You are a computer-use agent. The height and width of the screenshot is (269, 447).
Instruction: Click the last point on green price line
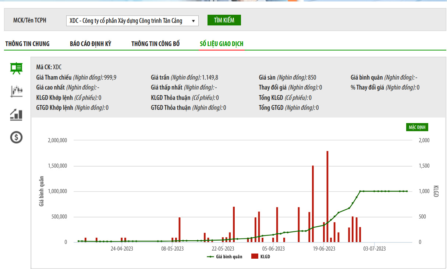coord(407,191)
